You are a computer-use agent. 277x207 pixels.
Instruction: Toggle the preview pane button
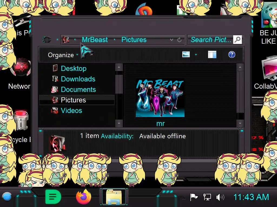212,54
